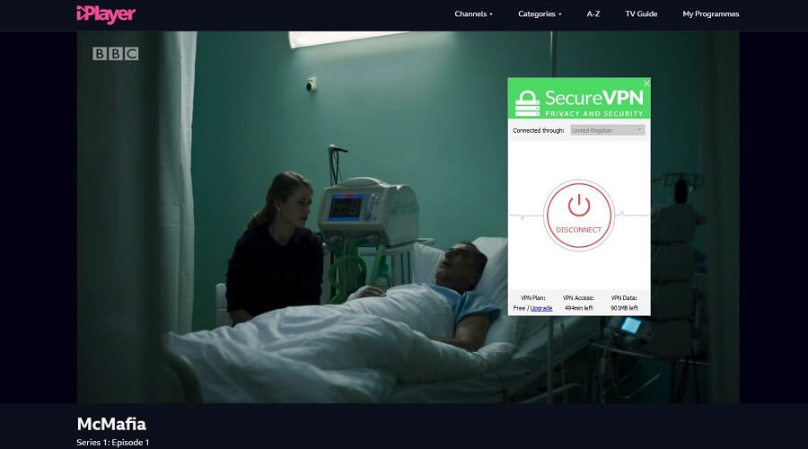Click the Disconnect power button in SecureVPN
Viewport: 808px width, 449px height.
(x=579, y=216)
